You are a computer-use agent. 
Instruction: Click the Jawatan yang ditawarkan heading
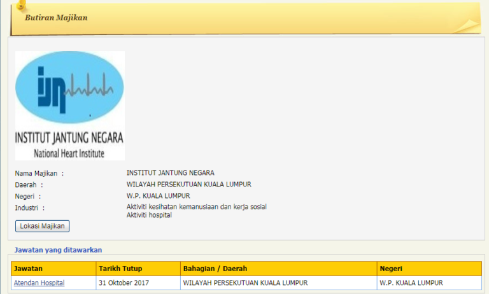click(x=59, y=249)
